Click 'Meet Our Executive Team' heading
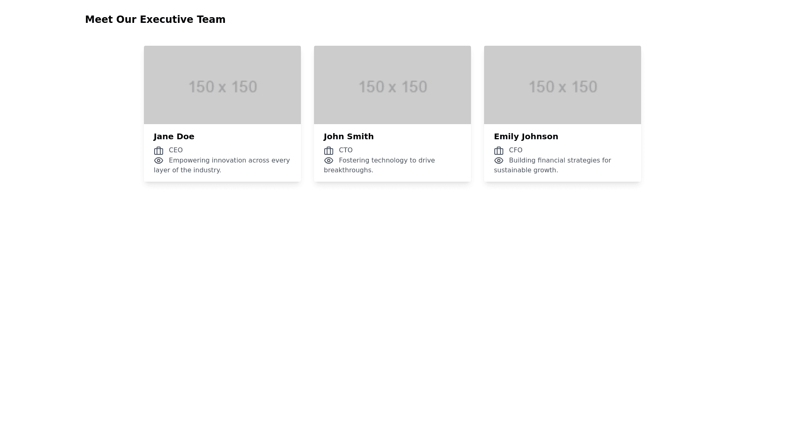The image size is (785, 441). [x=155, y=20]
